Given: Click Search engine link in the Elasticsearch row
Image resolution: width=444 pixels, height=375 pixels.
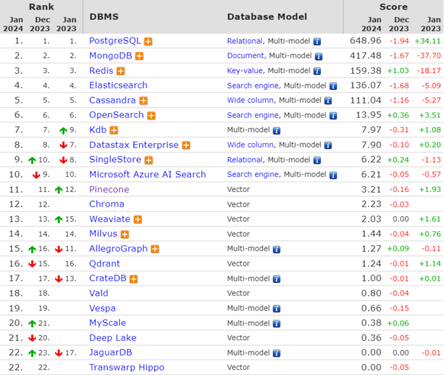Looking at the screenshot, I should (x=252, y=86).
